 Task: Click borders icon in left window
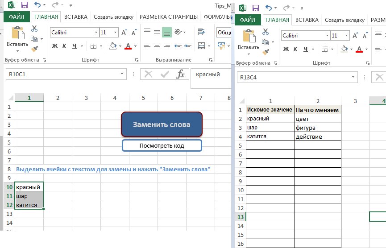(93, 46)
